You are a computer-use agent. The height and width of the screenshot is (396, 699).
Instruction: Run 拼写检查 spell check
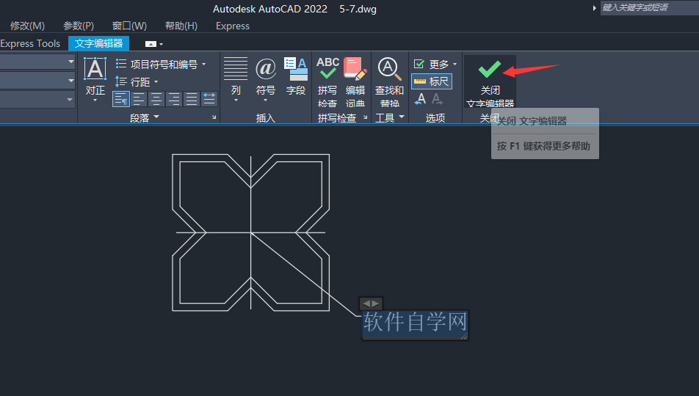pyautogui.click(x=327, y=82)
